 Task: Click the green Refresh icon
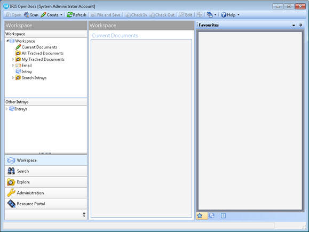(69, 15)
